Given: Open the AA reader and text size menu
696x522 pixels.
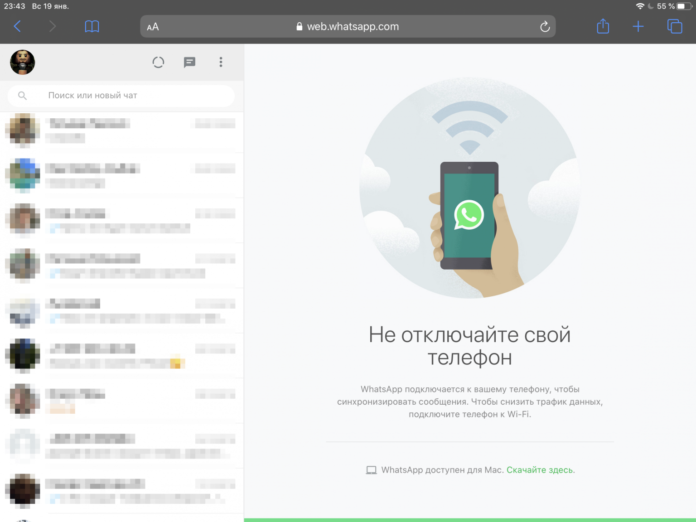Looking at the screenshot, I should pyautogui.click(x=153, y=27).
